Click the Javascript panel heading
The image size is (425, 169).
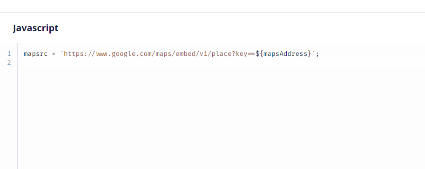tap(35, 28)
